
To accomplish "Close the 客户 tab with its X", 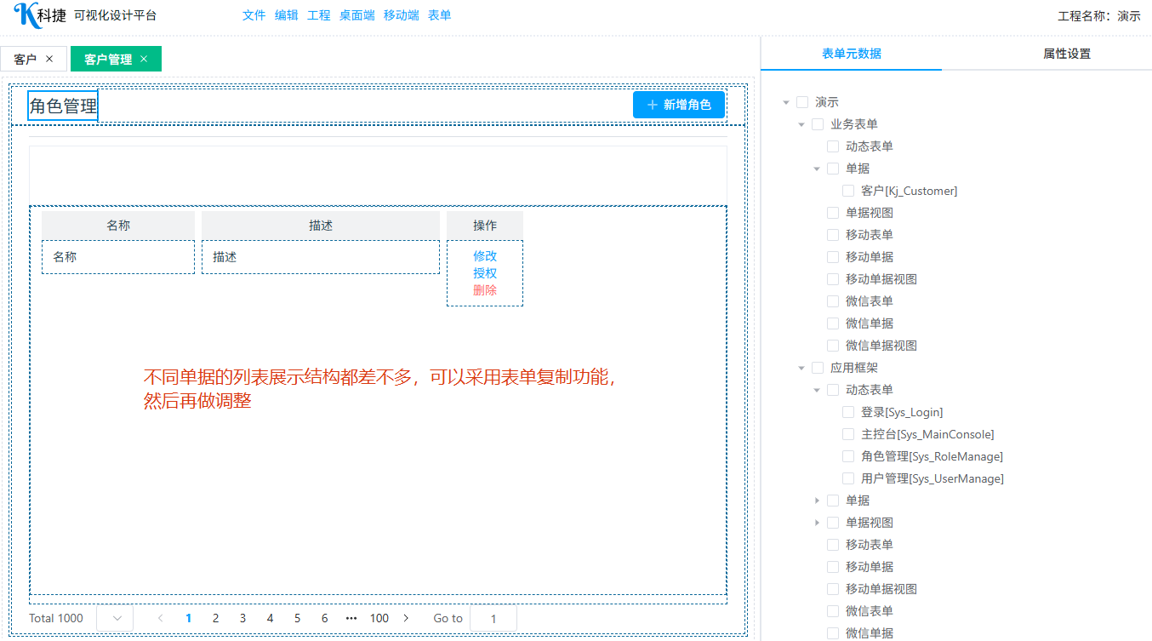I will 49,59.
